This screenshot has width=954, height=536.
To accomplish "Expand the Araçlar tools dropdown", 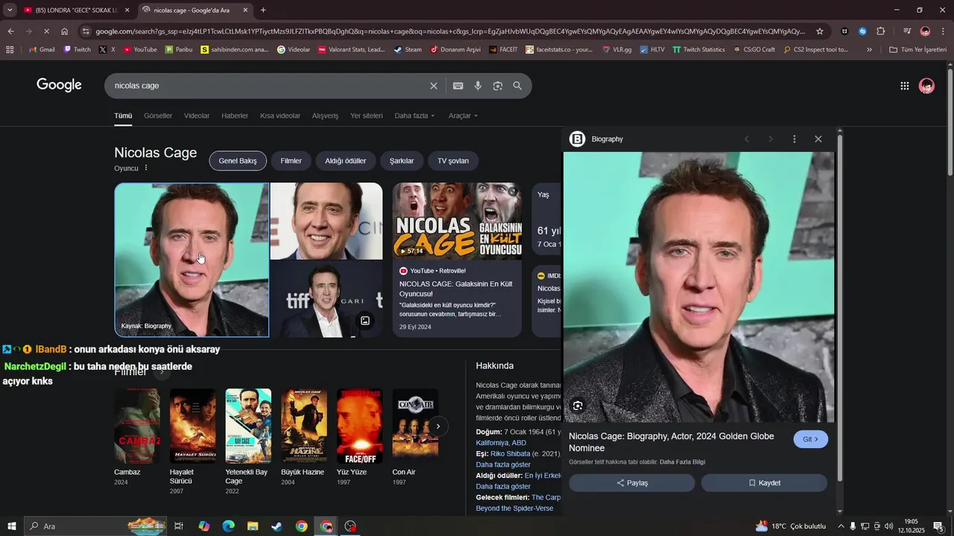I will 463,116.
